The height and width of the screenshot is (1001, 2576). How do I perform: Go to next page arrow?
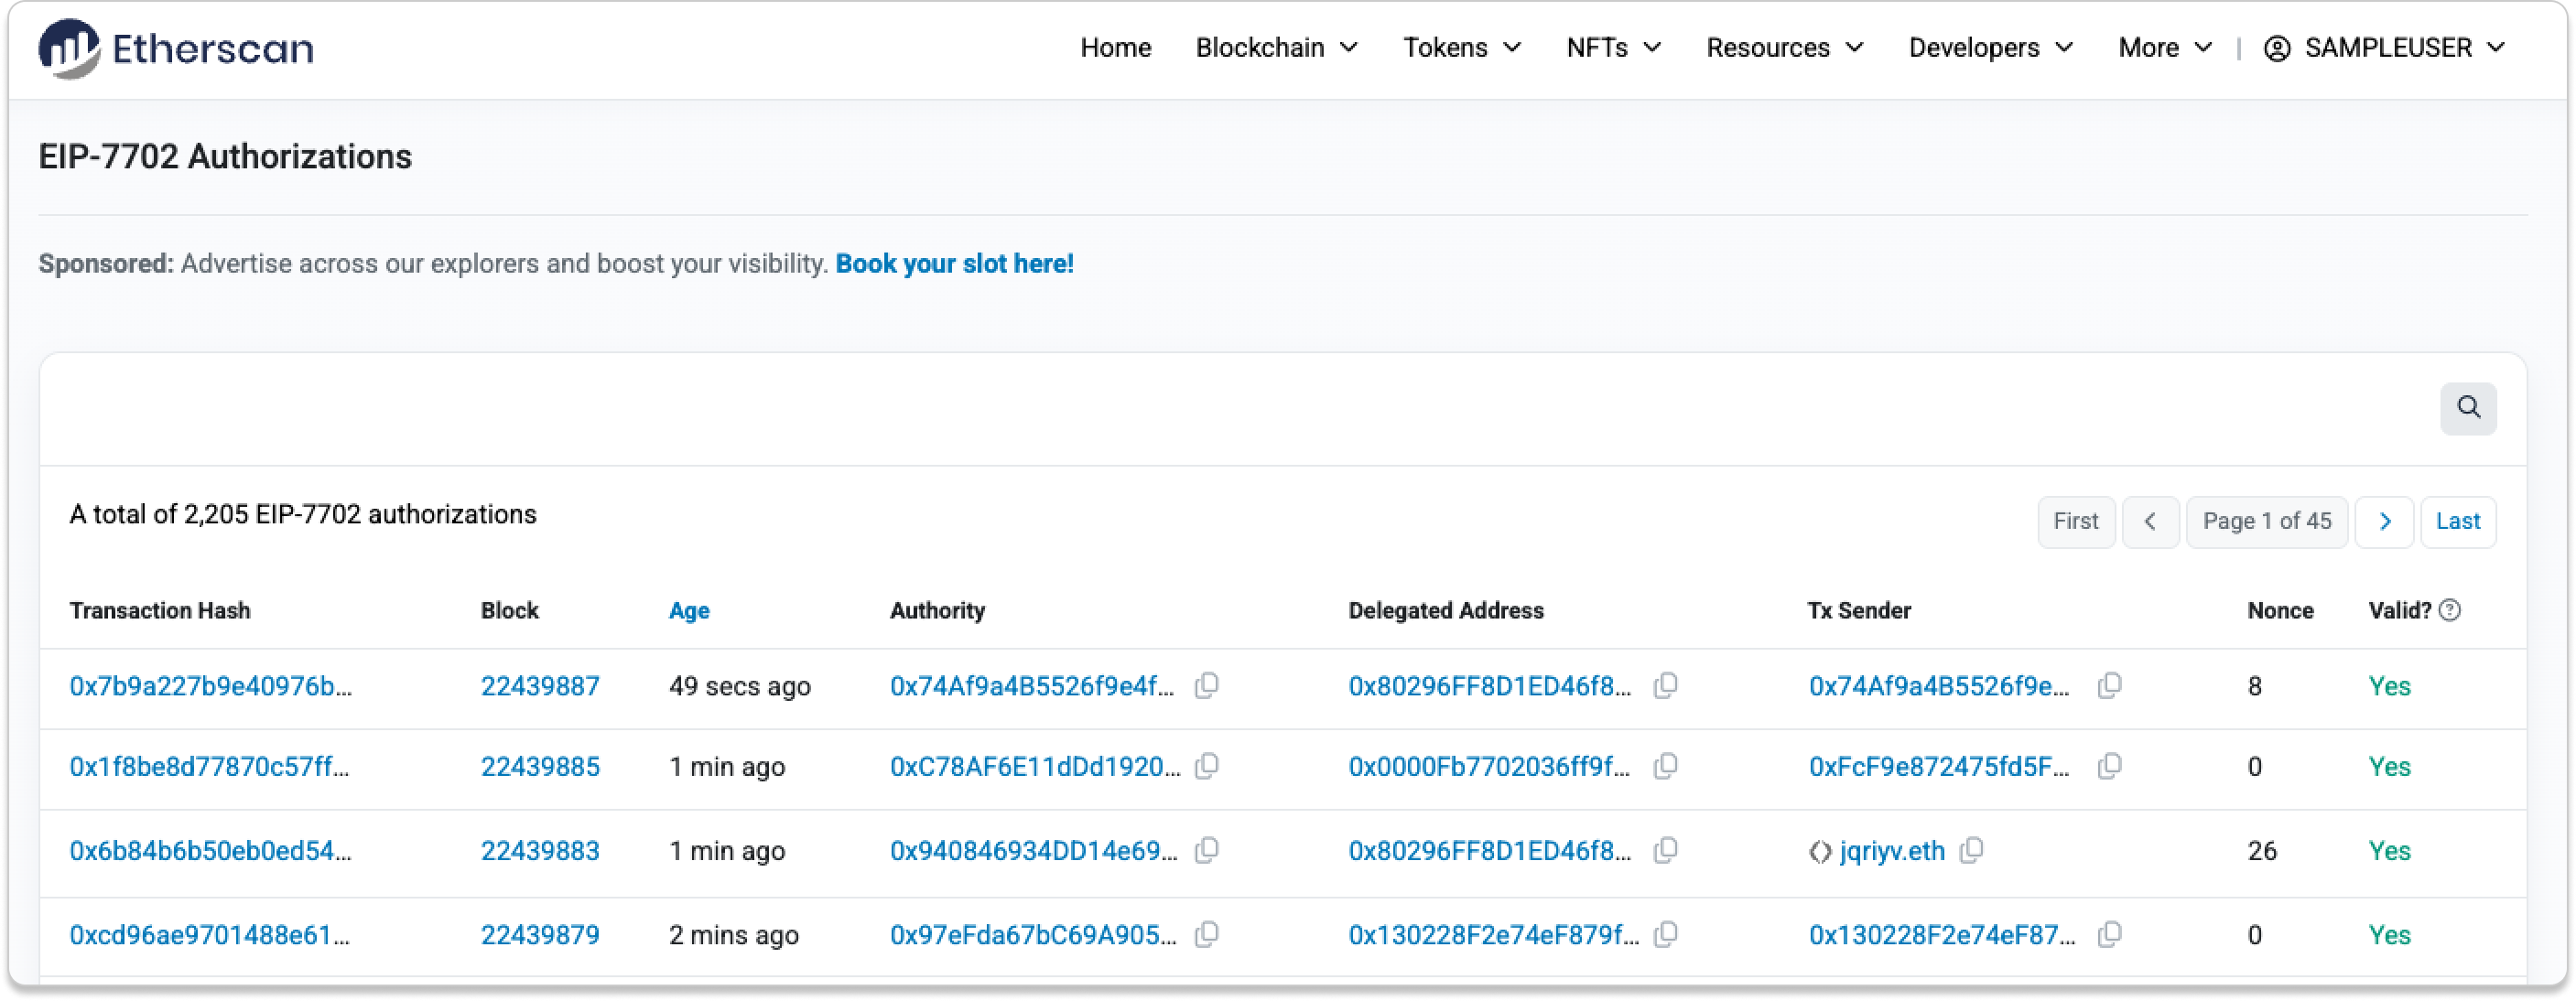[x=2384, y=522]
